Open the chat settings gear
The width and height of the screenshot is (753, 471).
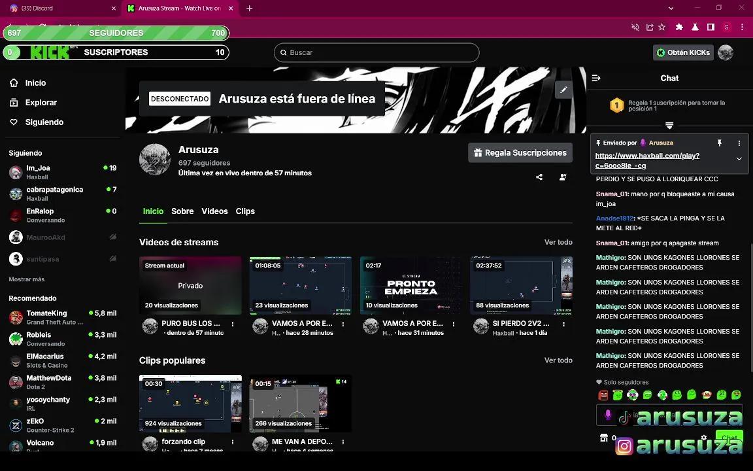[703, 438]
